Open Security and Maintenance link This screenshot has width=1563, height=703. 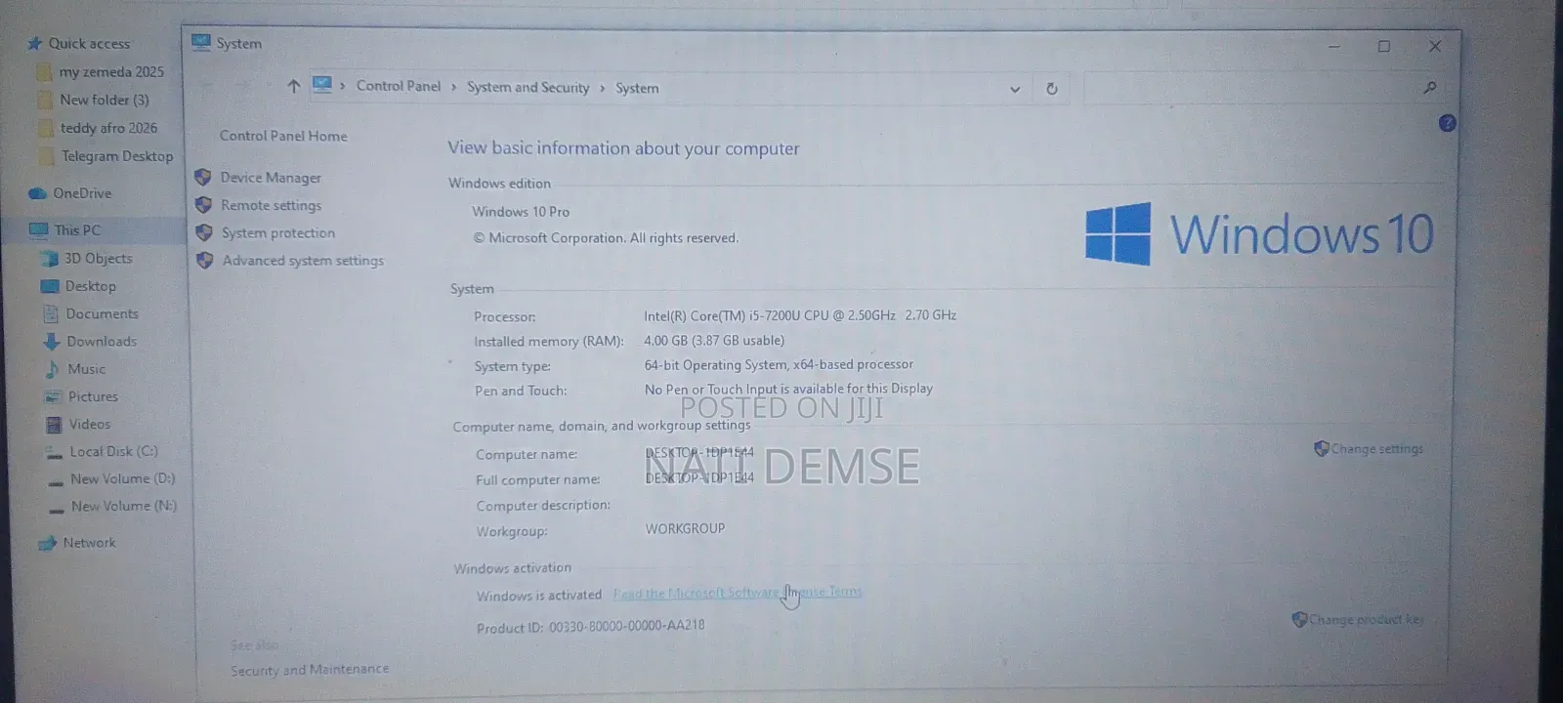(x=310, y=670)
